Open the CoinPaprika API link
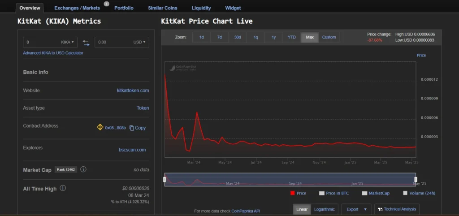The image size is (459, 216). click(x=246, y=211)
